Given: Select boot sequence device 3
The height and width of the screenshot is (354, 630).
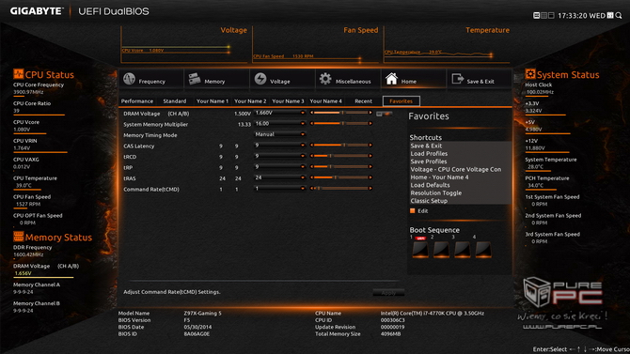Looking at the screenshot, I should point(462,249).
